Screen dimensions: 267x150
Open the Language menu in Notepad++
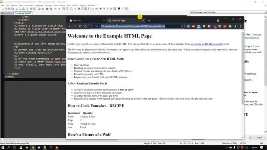pos(39,5)
